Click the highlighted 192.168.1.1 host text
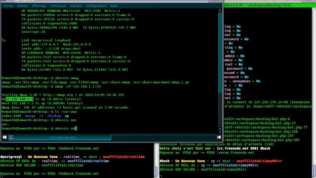The image size is (316, 178). click(20, 99)
